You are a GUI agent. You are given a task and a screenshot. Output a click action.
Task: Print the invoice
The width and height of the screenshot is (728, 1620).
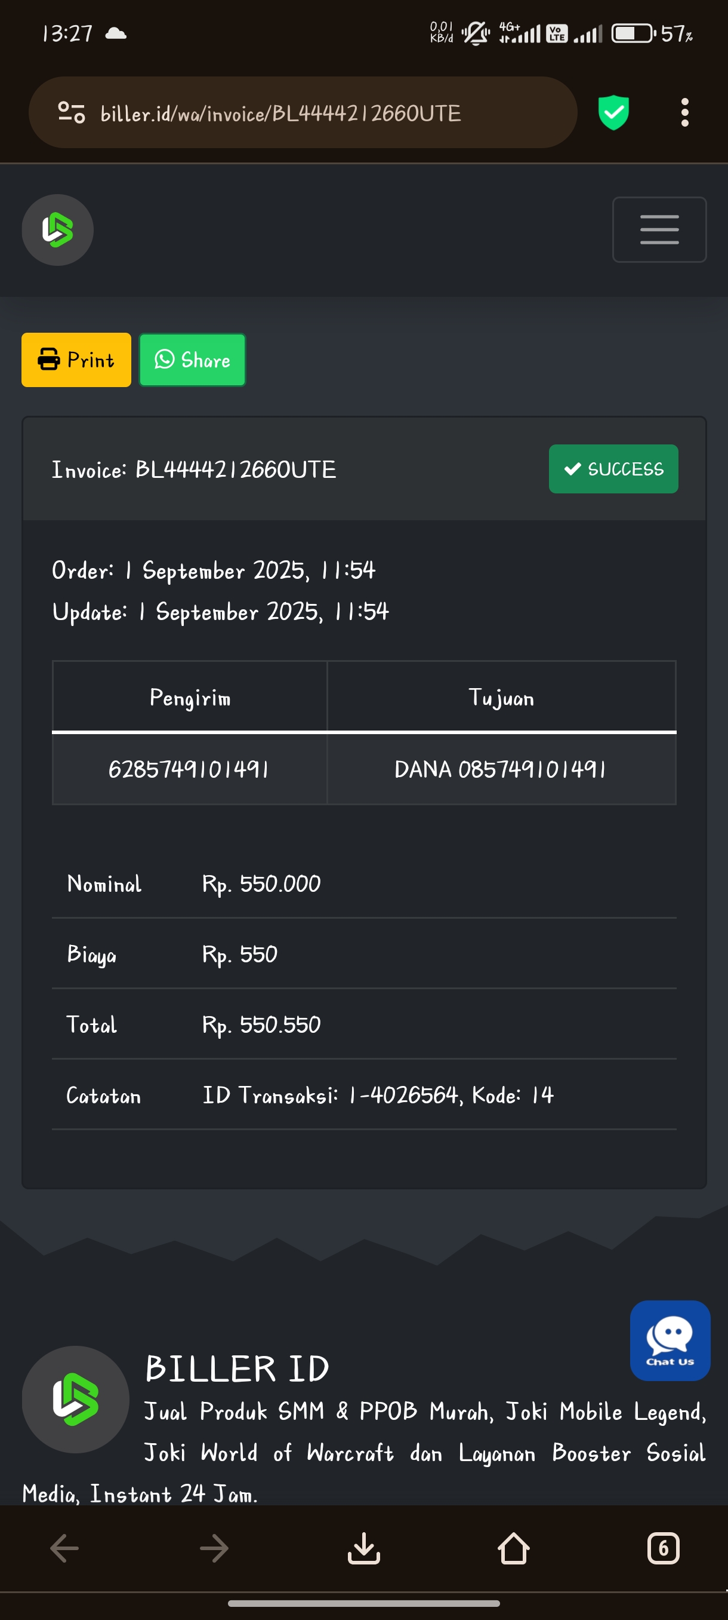pyautogui.click(x=76, y=360)
